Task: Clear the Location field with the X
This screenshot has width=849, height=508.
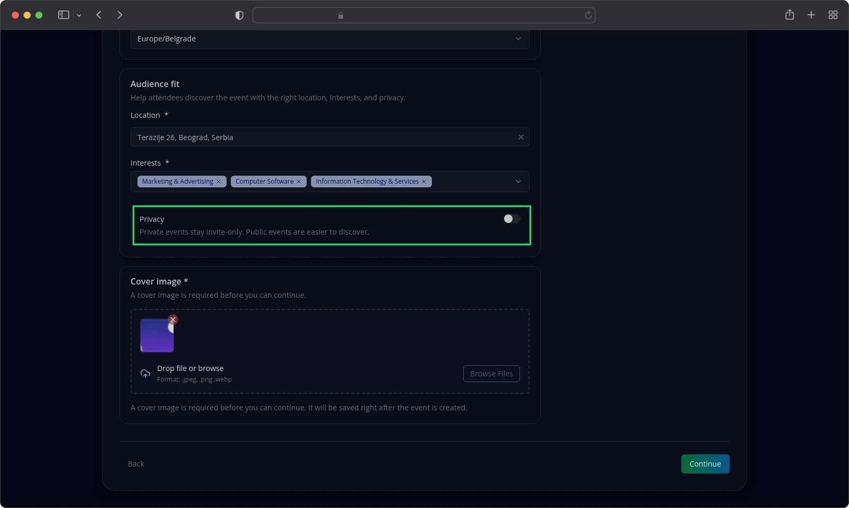Action: (521, 137)
